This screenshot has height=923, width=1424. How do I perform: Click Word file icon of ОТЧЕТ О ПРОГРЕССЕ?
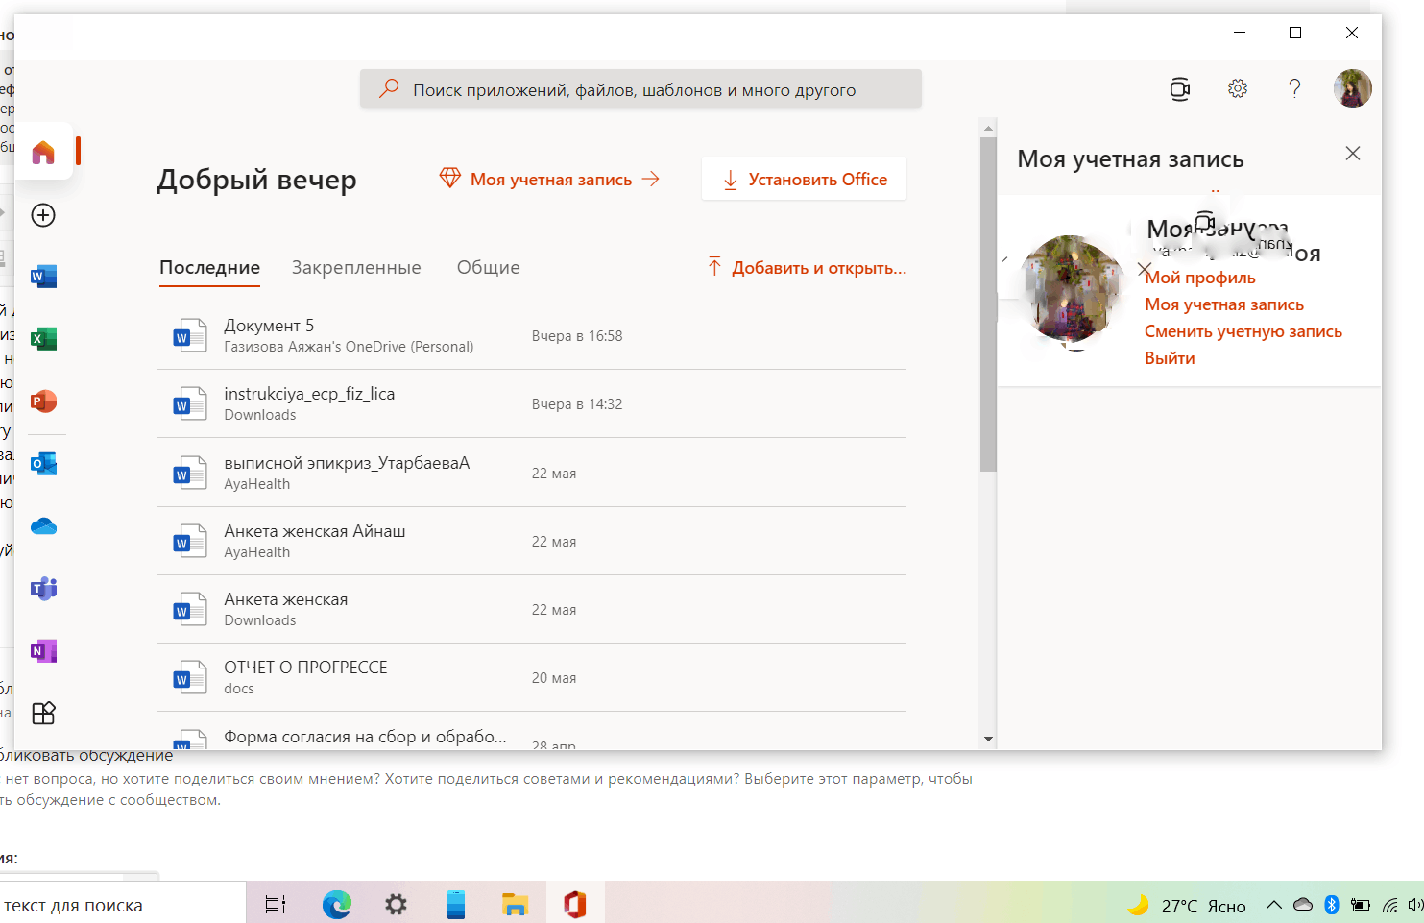(x=189, y=677)
